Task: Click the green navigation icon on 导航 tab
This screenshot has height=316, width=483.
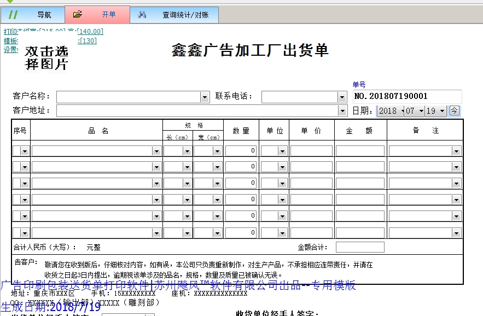Action: 14,15
